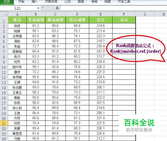Click written score cell 72.7
Image resolution: width=167 pixels, height=141 pixels.
(36, 46)
